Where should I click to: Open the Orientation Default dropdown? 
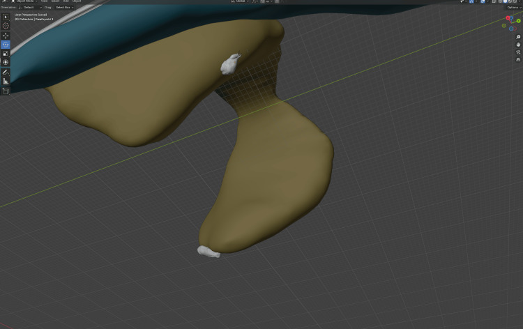(31, 8)
